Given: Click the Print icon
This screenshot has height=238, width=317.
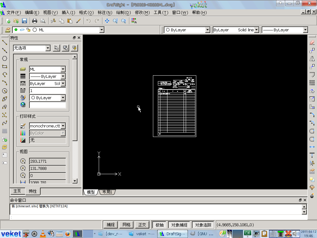Looking at the screenshot, I should tap(35, 21).
